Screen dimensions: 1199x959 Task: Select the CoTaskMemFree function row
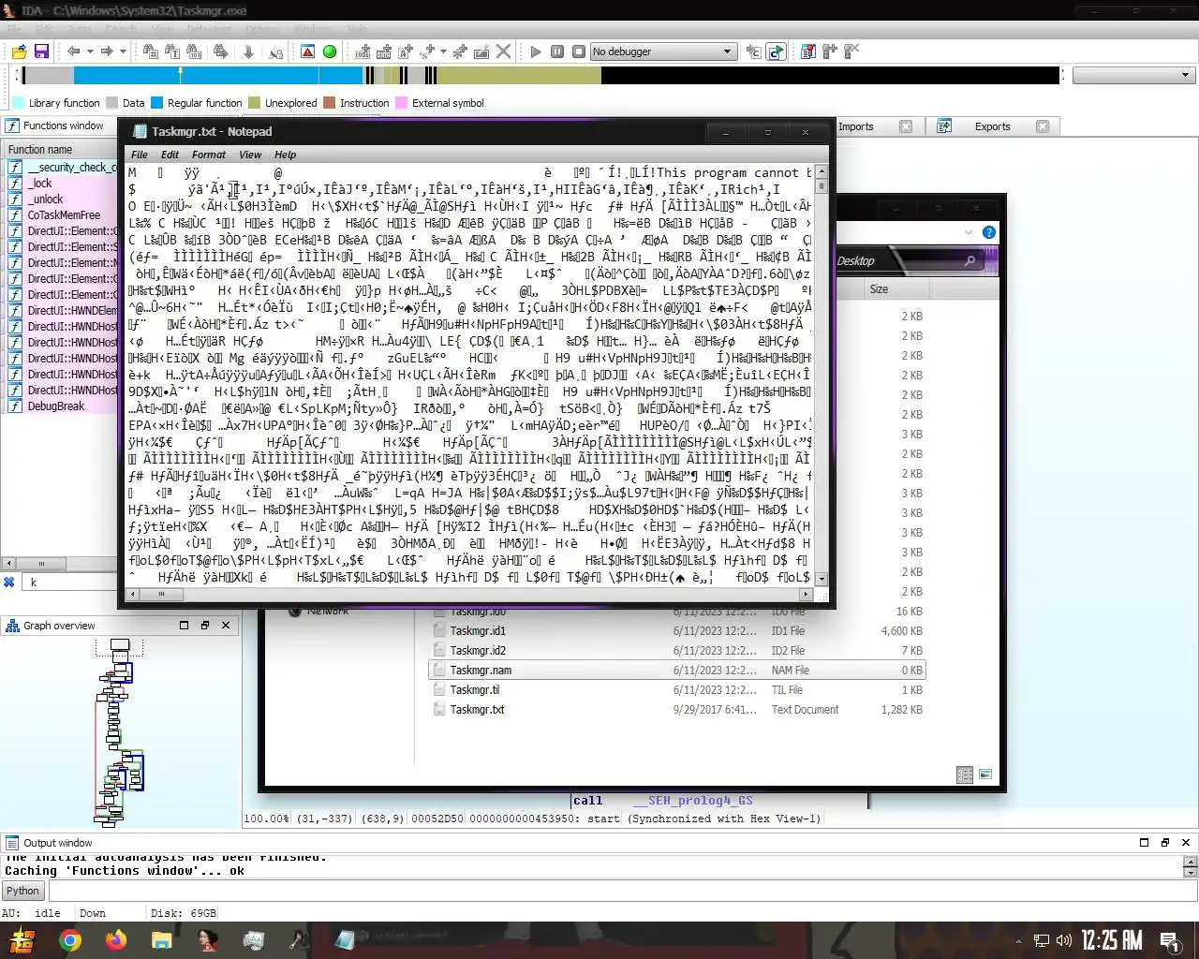coord(61,215)
